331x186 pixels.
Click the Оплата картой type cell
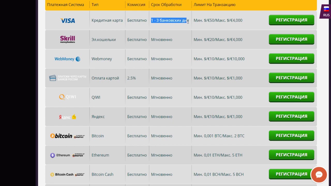pyautogui.click(x=105, y=78)
